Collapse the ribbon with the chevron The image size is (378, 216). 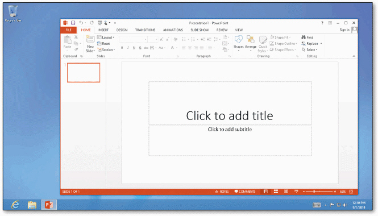pos(354,56)
